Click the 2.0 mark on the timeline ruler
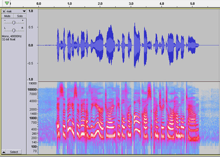220x157 pixels. (x=100, y=4)
